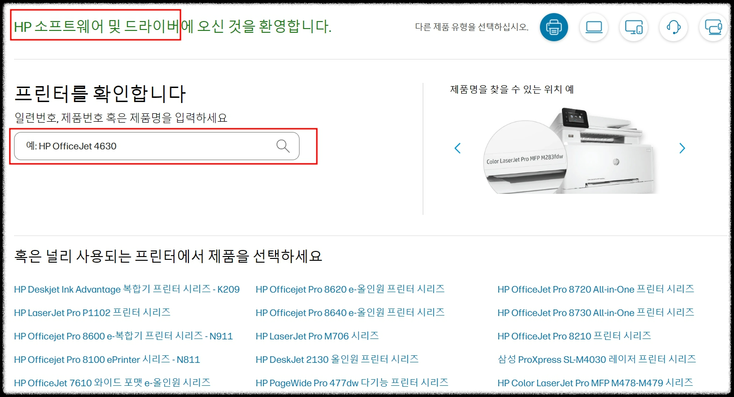The image size is (734, 397).
Task: Open HP DeskJet 2130 All-in-One link
Action: pos(337,360)
